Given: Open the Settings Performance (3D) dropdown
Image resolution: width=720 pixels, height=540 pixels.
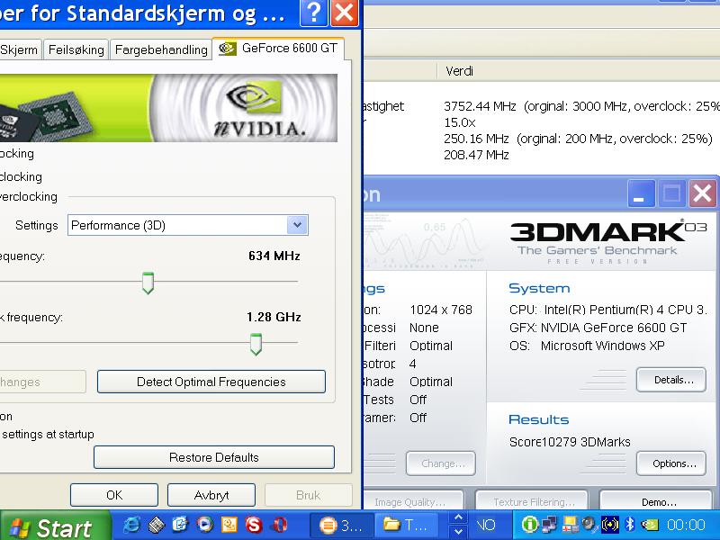Looking at the screenshot, I should tap(297, 225).
